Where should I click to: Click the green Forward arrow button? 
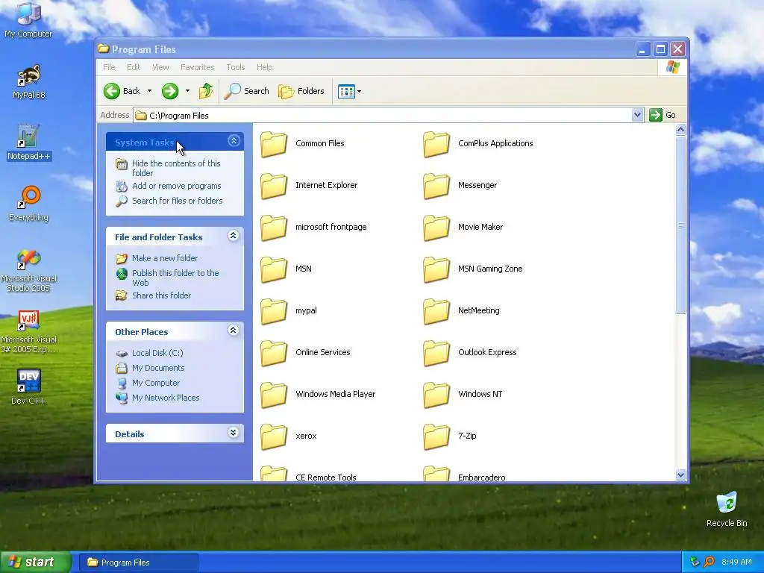click(170, 91)
